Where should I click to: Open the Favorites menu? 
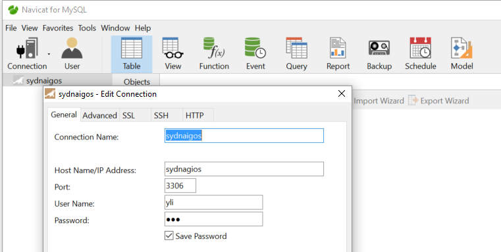(x=58, y=28)
